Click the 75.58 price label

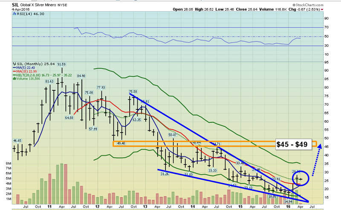point(133,92)
